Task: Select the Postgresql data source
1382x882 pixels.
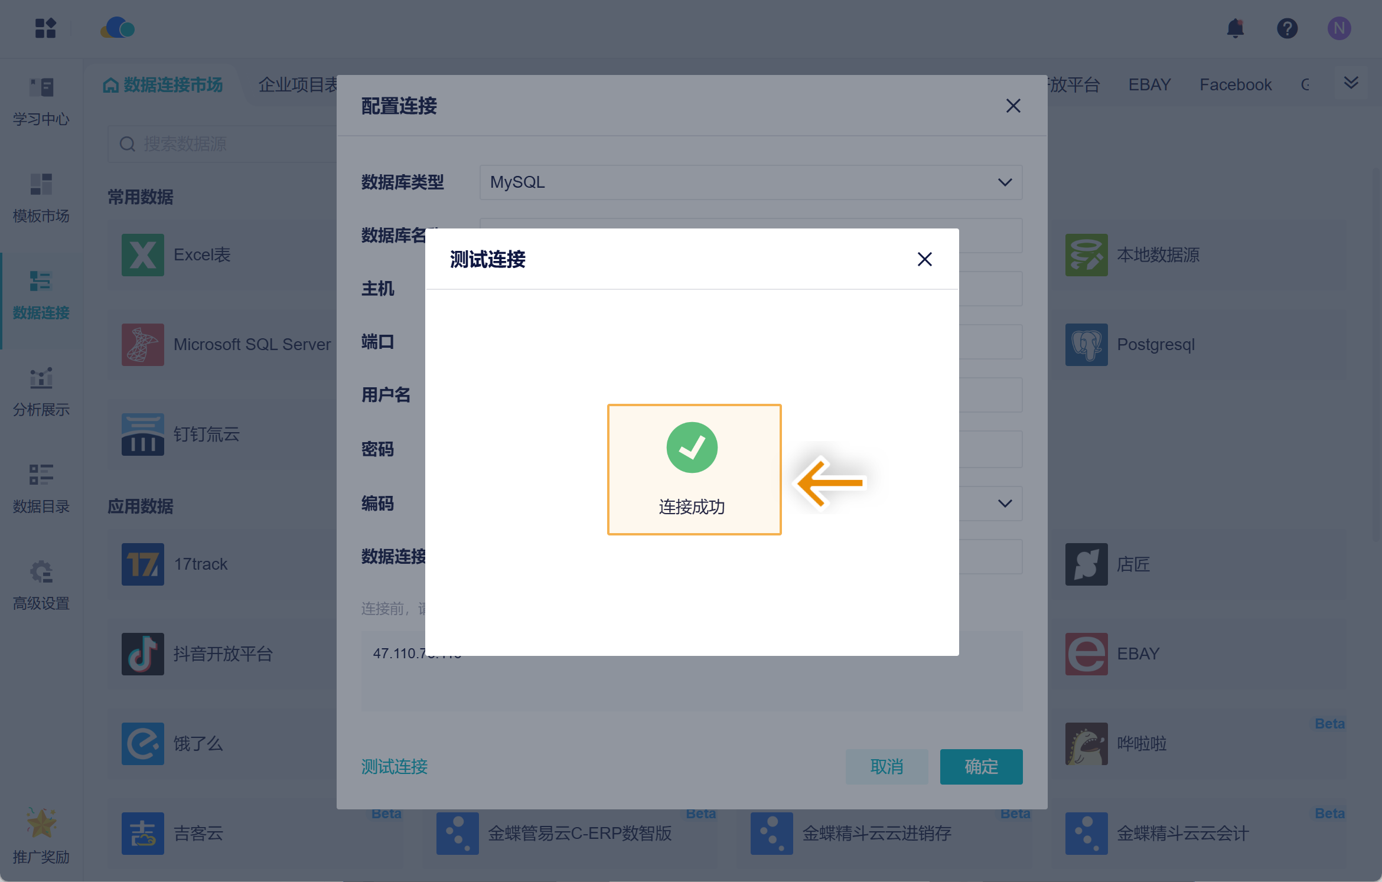Action: click(x=1086, y=345)
